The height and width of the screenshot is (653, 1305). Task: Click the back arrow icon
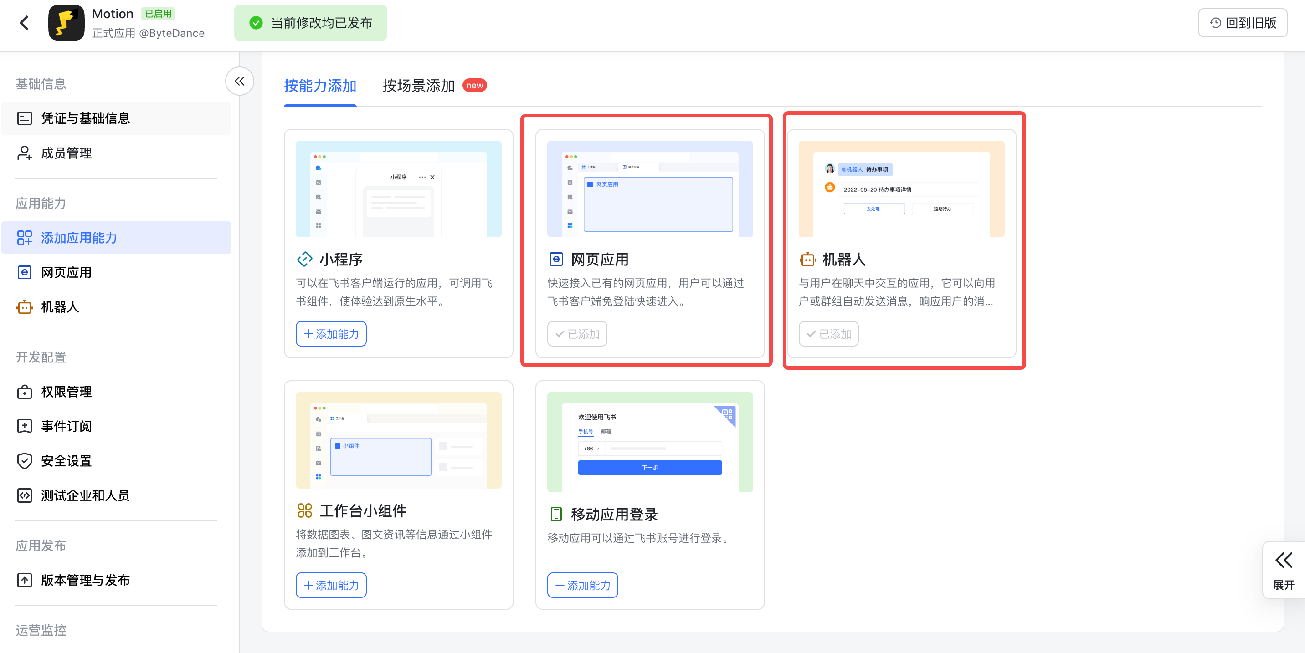tap(24, 23)
